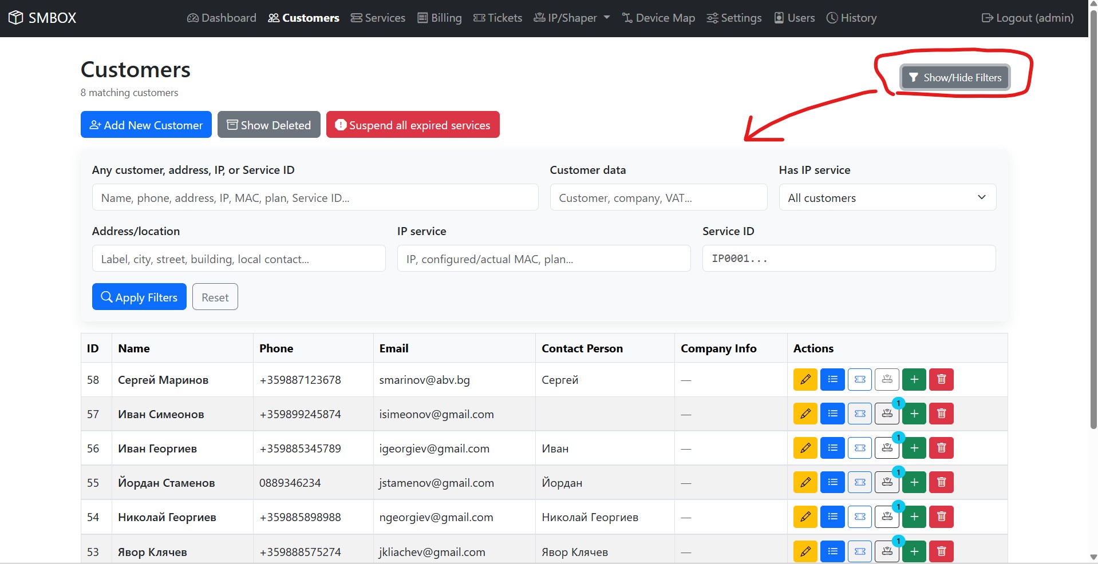Image resolution: width=1098 pixels, height=564 pixels.
Task: Open the Settings page
Action: tap(734, 18)
